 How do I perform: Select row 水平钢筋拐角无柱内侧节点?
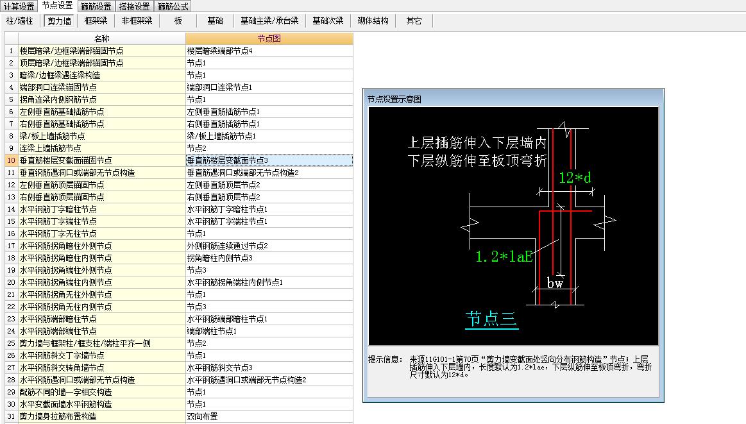102,307
